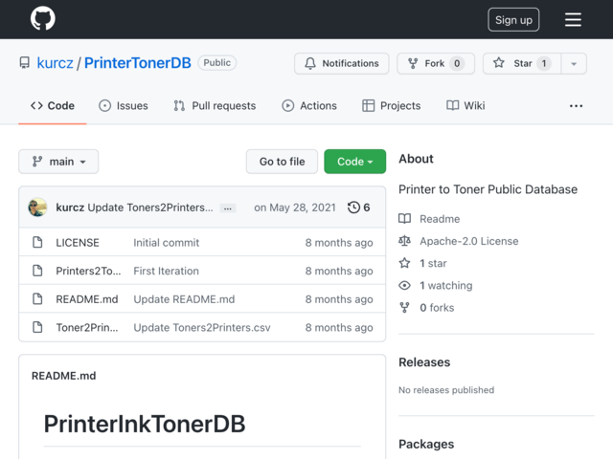Click the commit history clock icon
613x459 pixels.
[x=353, y=208]
